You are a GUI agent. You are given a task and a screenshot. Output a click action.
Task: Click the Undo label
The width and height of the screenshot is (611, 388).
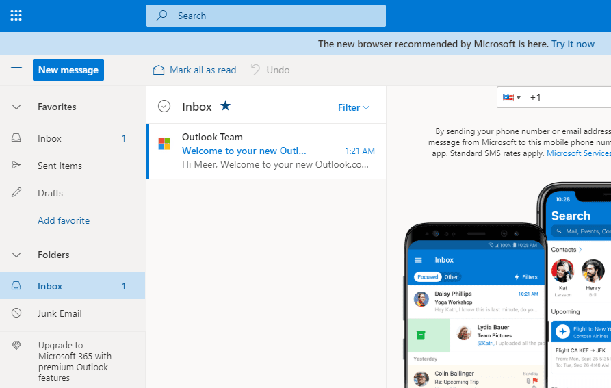point(278,70)
